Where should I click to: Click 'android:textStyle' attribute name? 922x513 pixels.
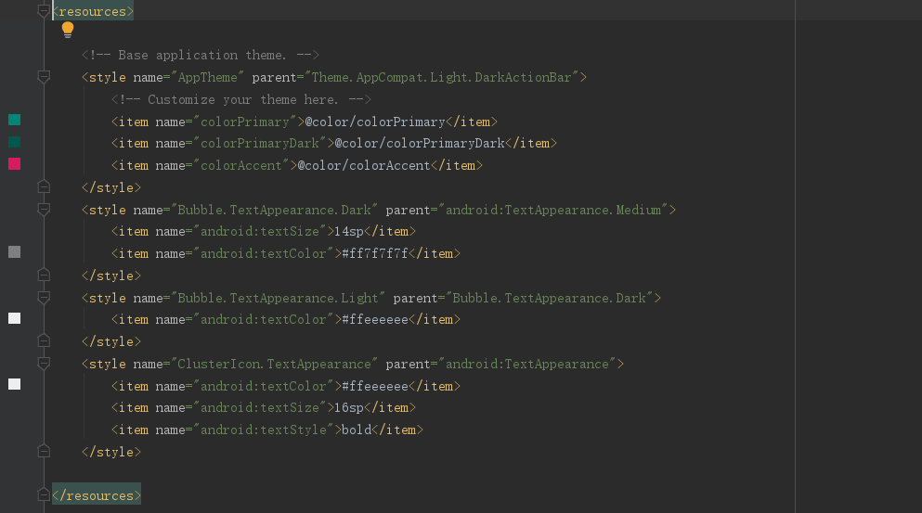tap(264, 430)
